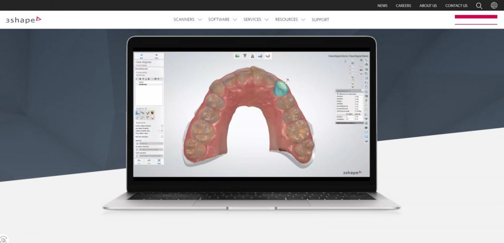Expand the Services menu
This screenshot has width=504, height=243.
[x=256, y=19]
